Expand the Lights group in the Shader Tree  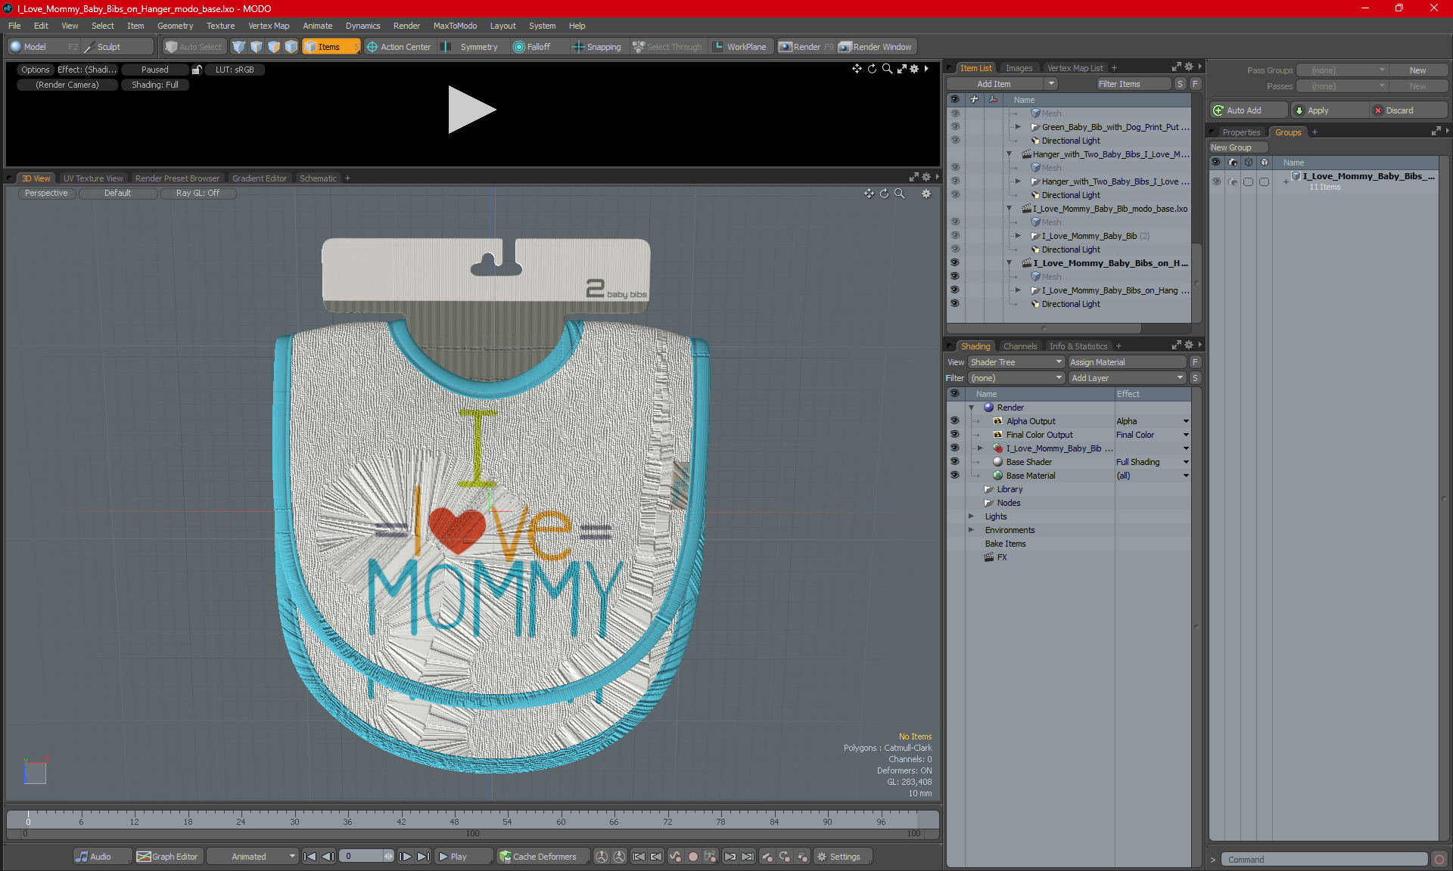(x=972, y=516)
